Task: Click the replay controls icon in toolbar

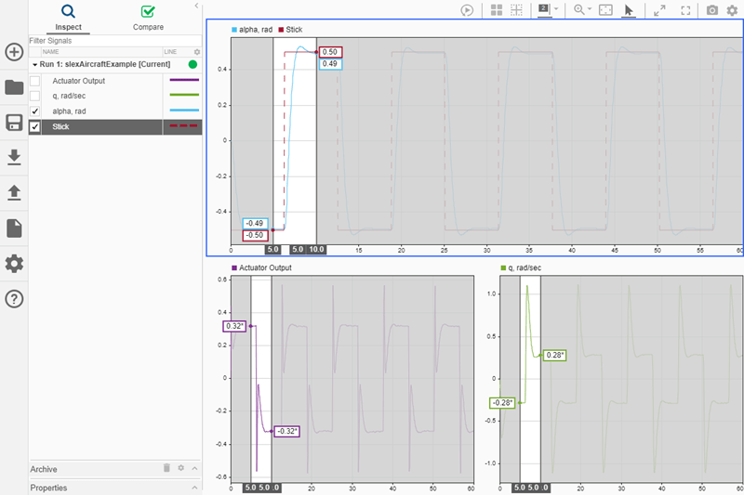Action: (467, 10)
